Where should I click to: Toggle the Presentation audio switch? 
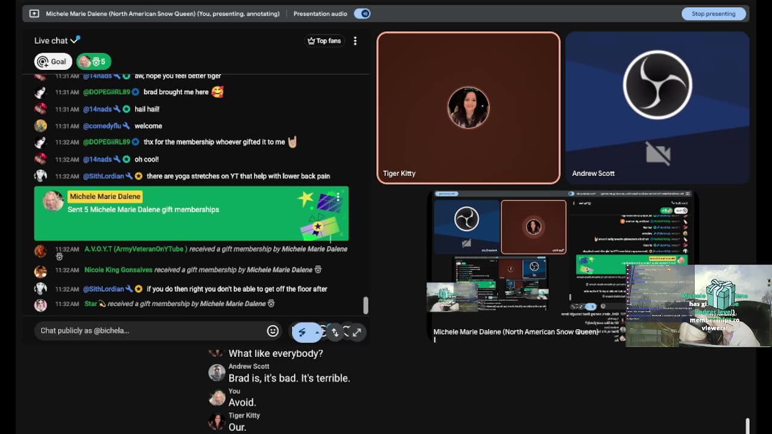point(362,13)
